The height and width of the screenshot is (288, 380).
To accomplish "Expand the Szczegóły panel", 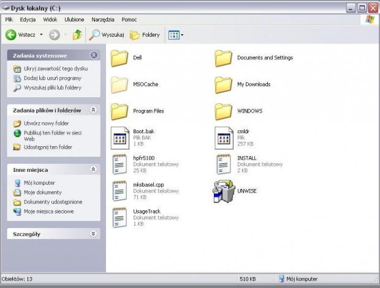I will [94, 234].
